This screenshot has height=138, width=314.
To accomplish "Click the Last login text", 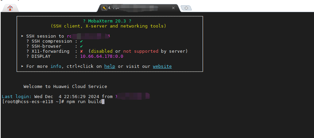I will click(x=17, y=97).
